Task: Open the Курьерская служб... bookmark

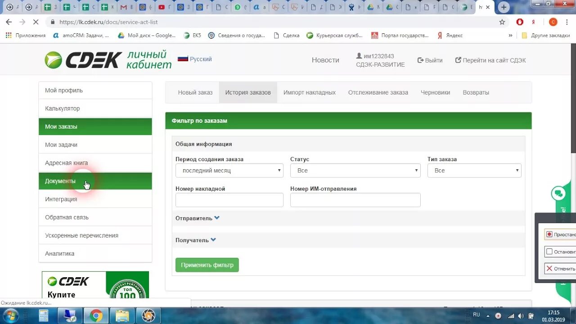Action: point(335,35)
